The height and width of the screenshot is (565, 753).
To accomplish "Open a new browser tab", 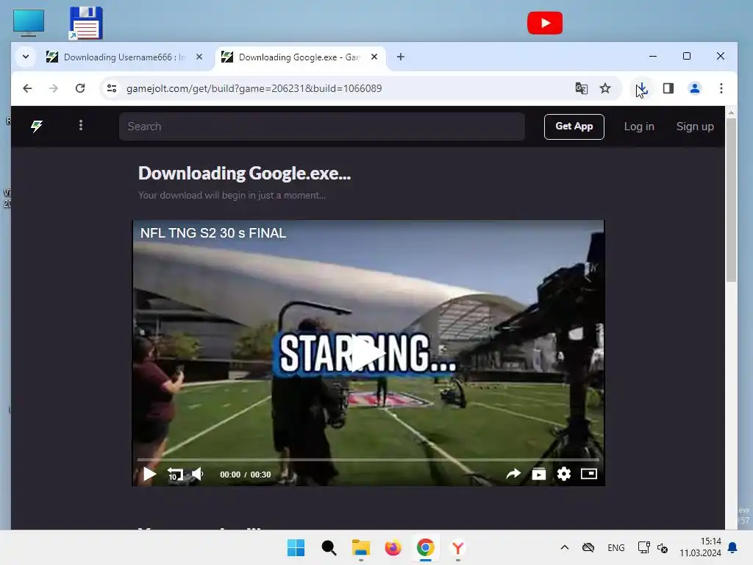I will point(401,57).
